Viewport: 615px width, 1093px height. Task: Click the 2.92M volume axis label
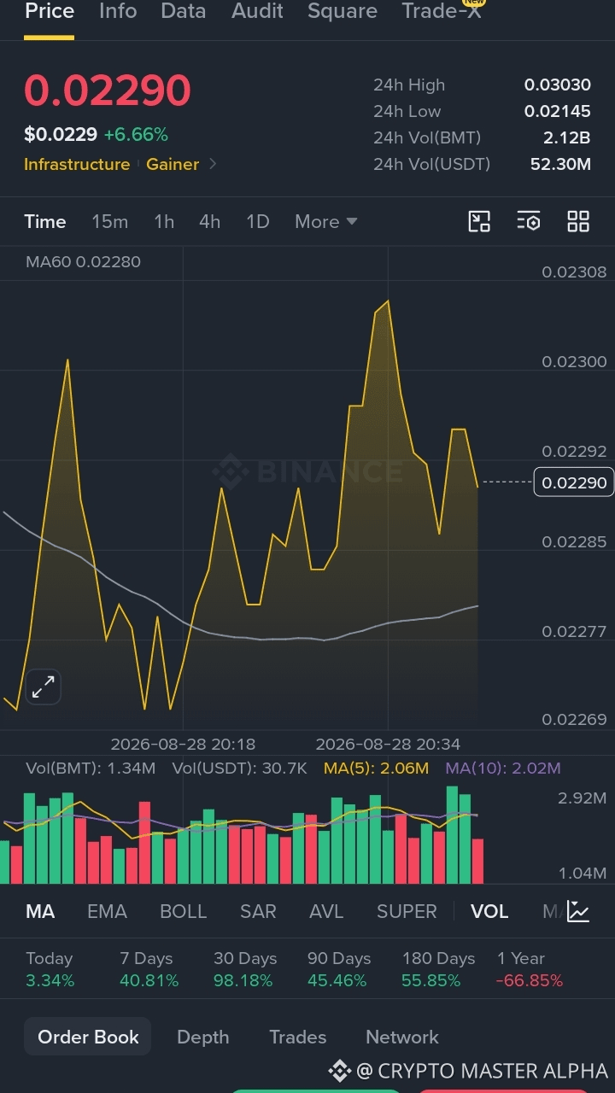[582, 798]
